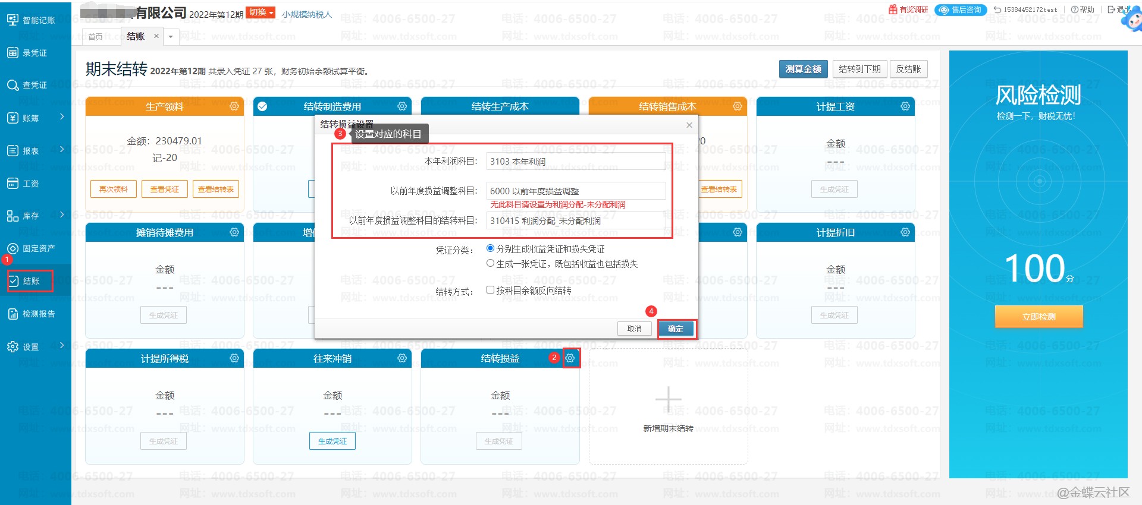
Task: Click the 立即检测 risk check button
Action: click(x=1039, y=317)
